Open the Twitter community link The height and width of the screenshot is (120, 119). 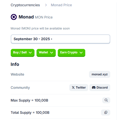[x=79, y=88]
